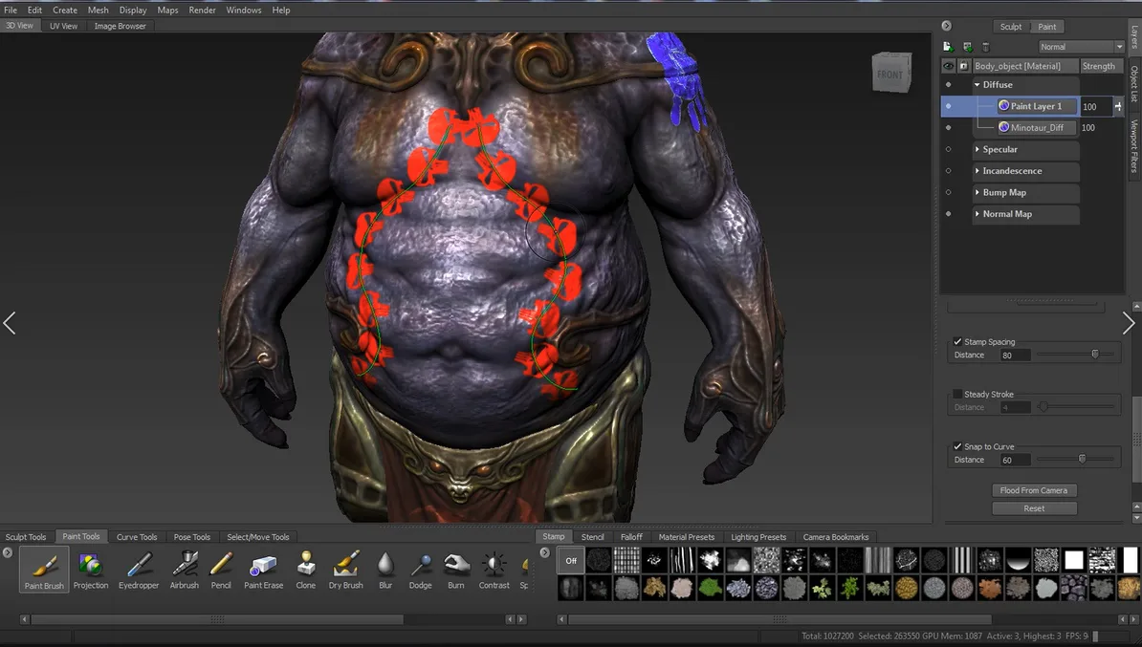Choose the Airbrush tool
1142x647 pixels.
(x=185, y=570)
